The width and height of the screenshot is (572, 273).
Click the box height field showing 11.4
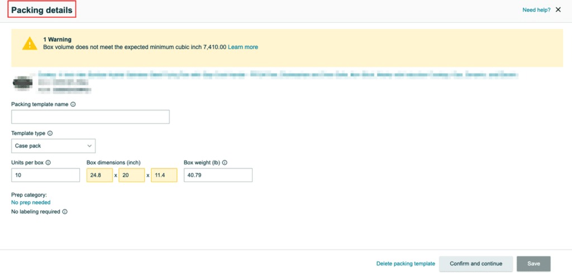(164, 175)
